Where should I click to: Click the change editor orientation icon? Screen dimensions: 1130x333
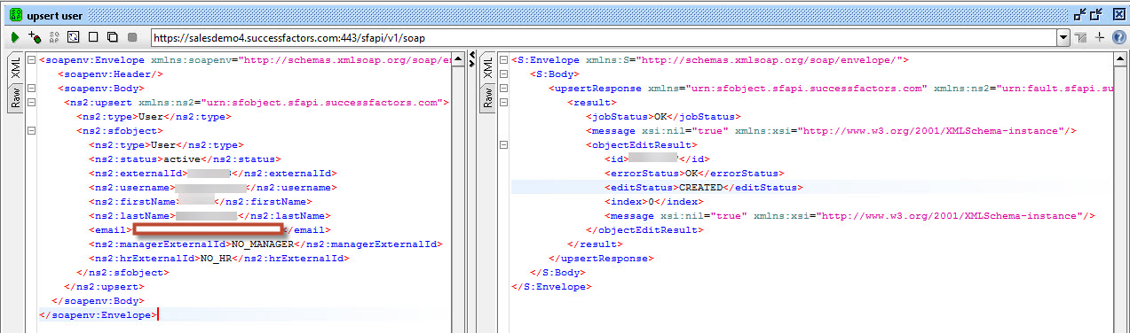pos(1080,37)
